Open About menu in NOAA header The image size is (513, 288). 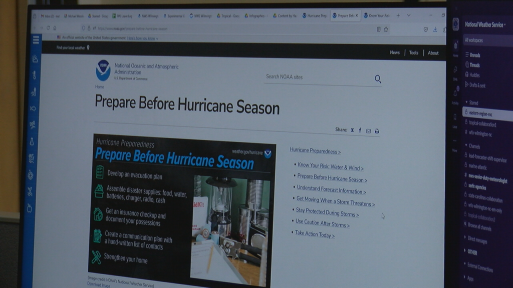pos(433,53)
